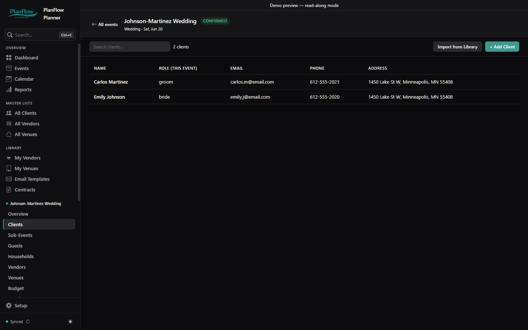The height and width of the screenshot is (330, 528).
Task: Click phone number 612-555-2021
Action: tap(324, 82)
